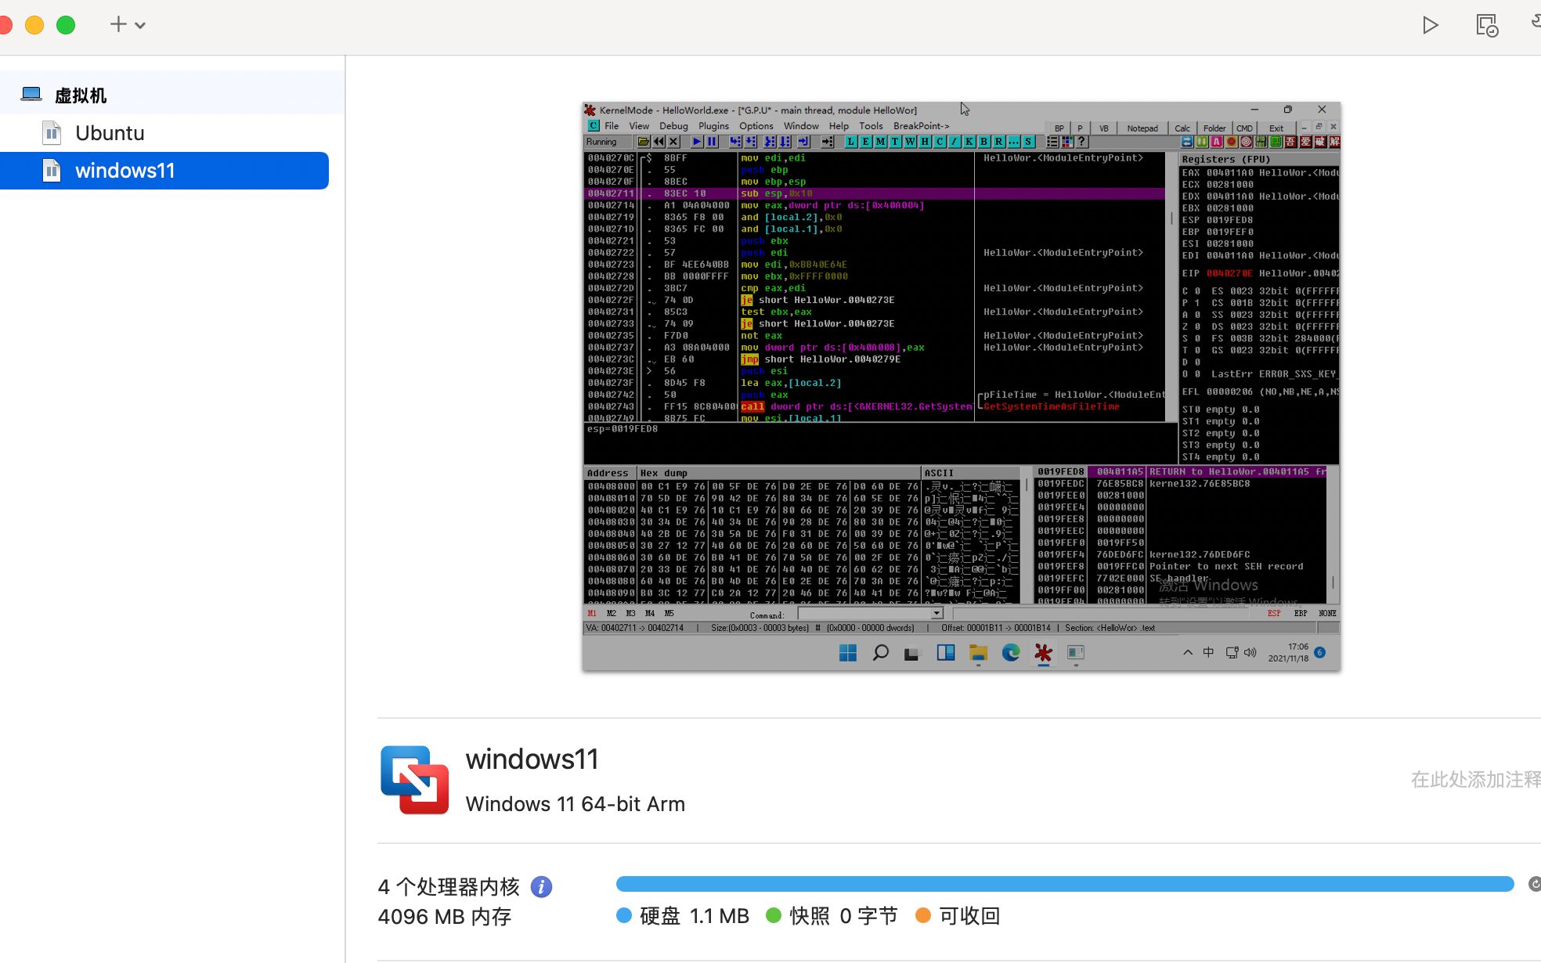Click the debugger's blue Run arrow
Screen dimensions: 1541x963
tap(697, 142)
